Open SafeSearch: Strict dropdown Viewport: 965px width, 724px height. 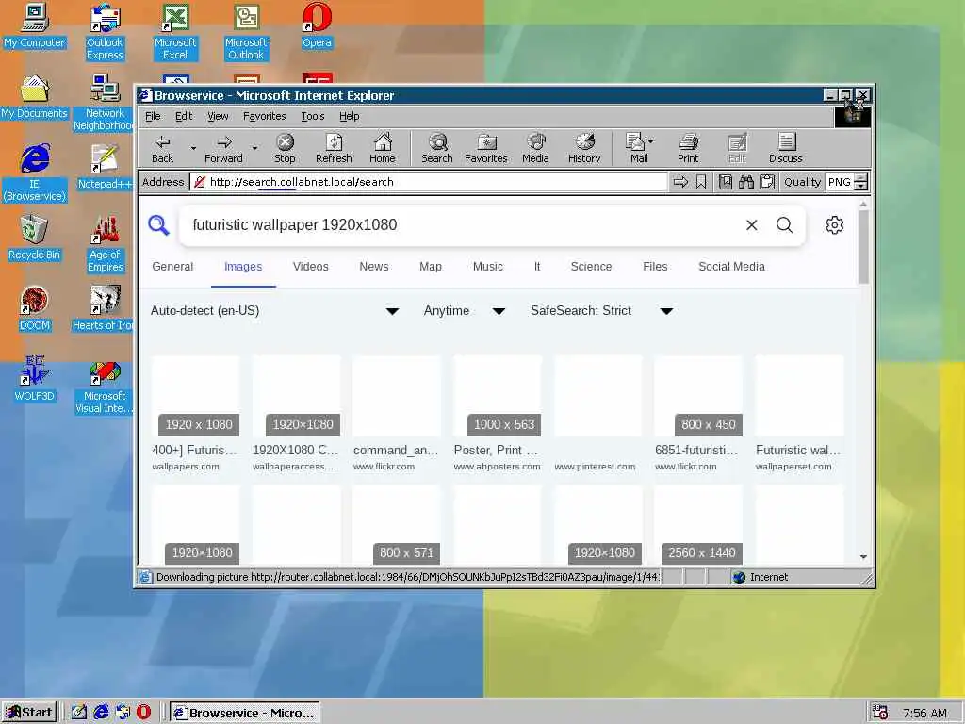pos(602,311)
